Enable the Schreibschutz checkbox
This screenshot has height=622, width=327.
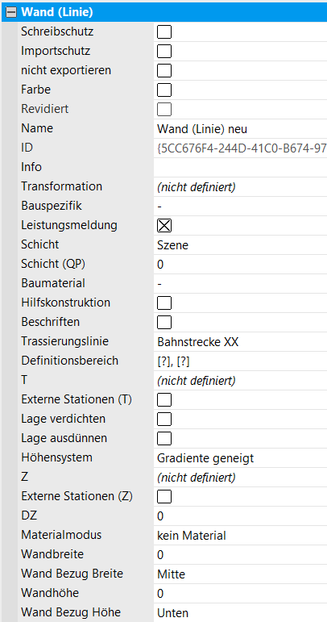point(164,31)
